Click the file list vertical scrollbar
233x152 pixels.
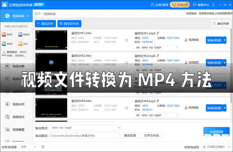231,65
